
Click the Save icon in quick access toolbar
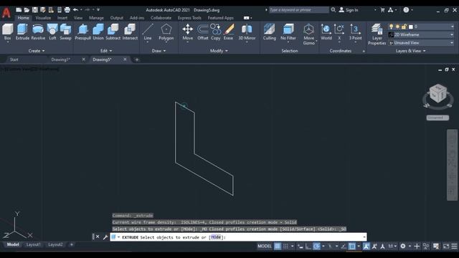(35, 9)
